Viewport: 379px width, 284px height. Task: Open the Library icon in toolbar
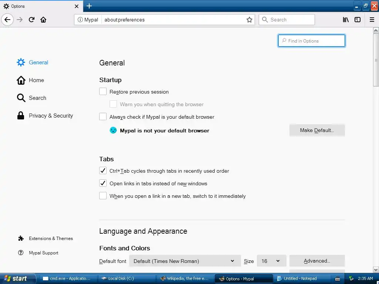pyautogui.click(x=346, y=20)
